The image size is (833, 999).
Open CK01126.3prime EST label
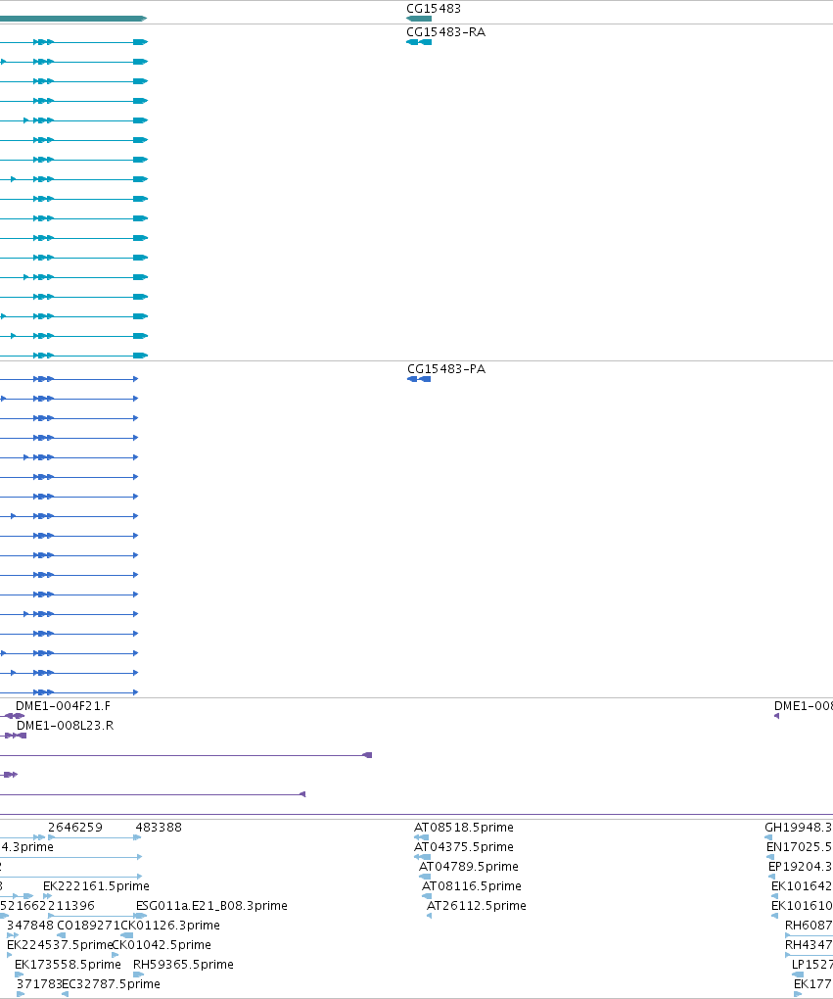170,926
